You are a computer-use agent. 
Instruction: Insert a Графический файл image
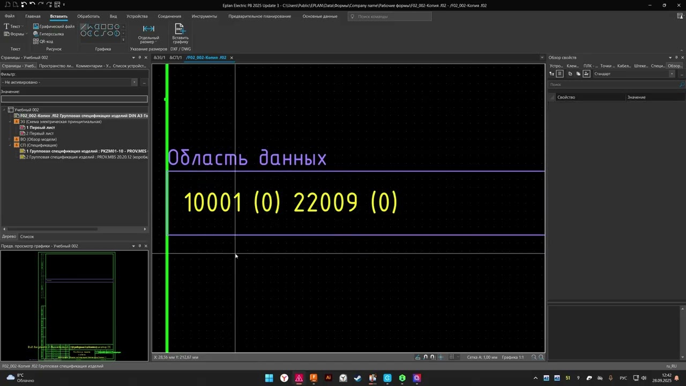[x=54, y=26]
